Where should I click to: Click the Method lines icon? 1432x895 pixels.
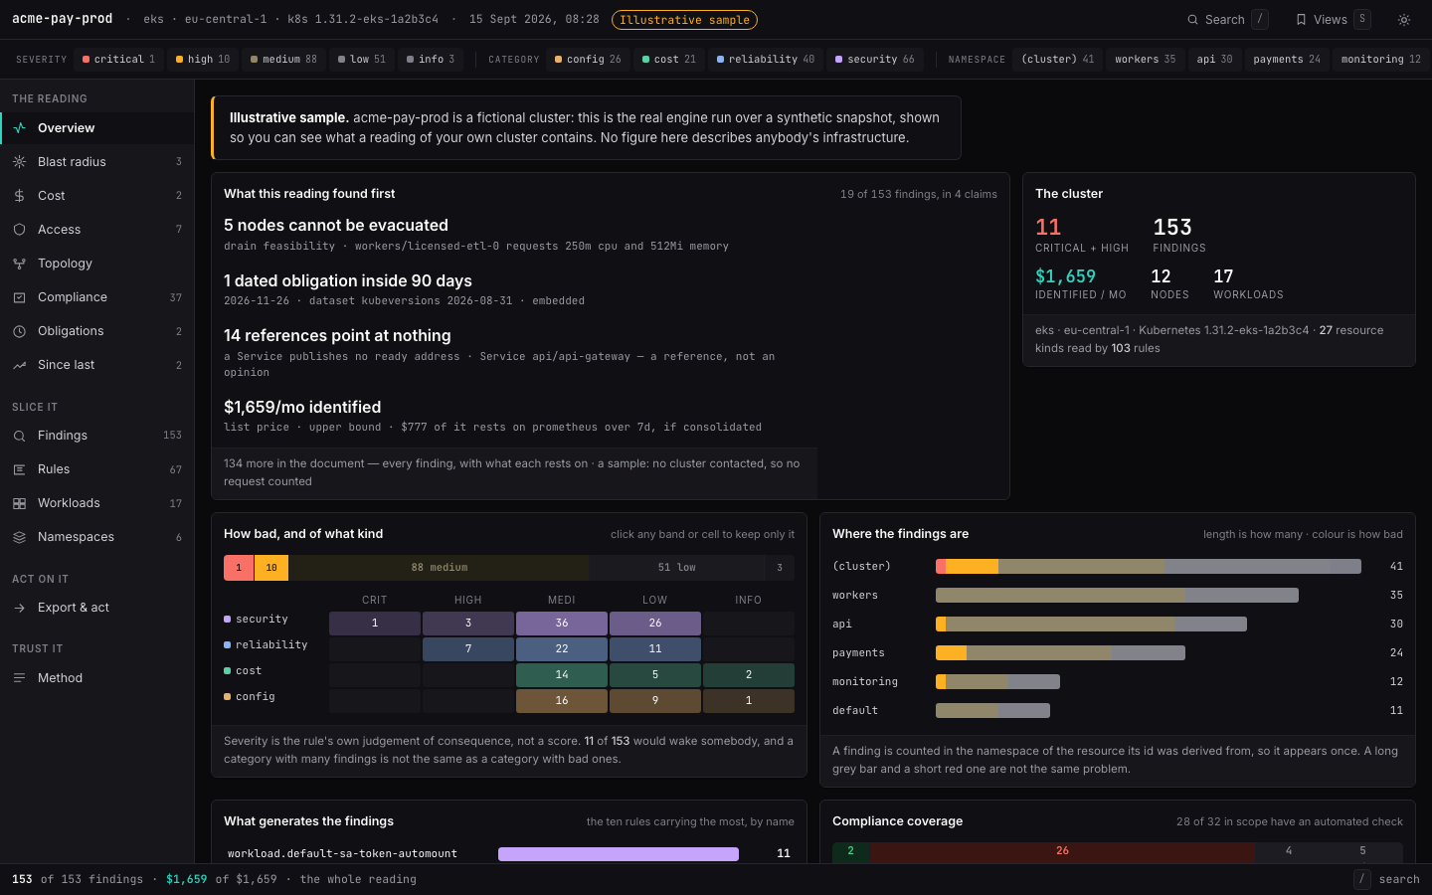point(19,678)
